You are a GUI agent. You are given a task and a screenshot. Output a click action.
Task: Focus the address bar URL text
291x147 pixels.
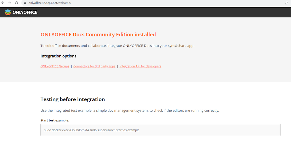pyautogui.click(x=49, y=3)
